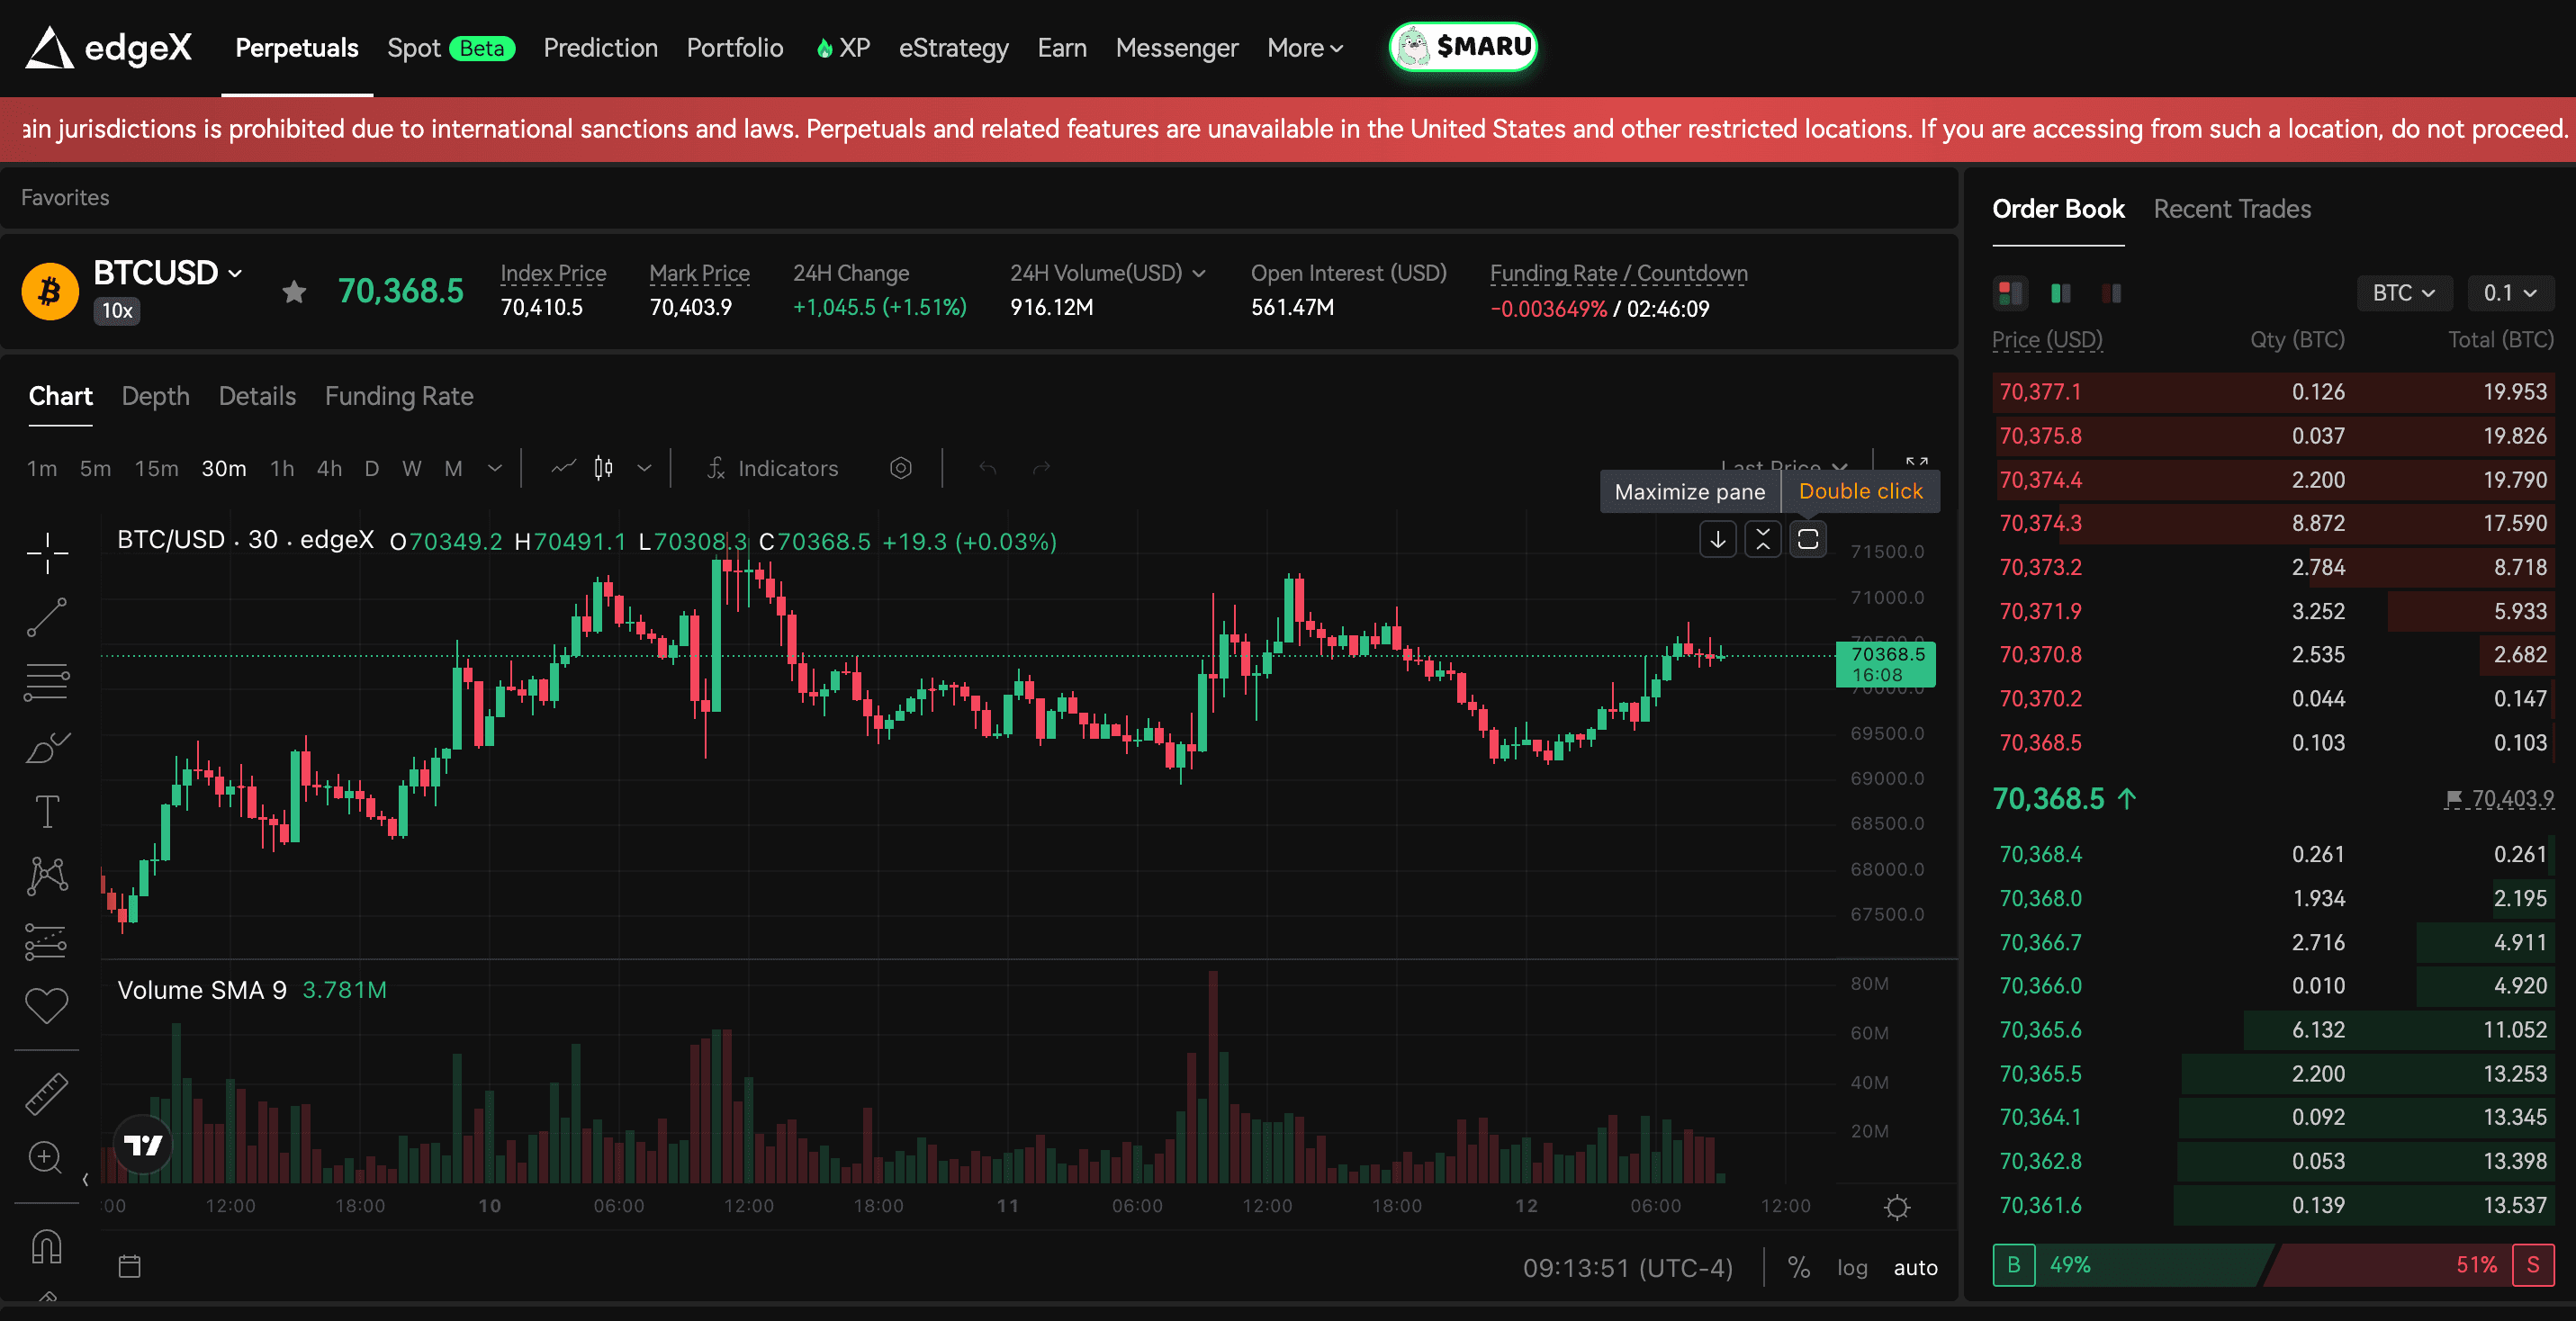
Task: Open the 0.1 price grouping dropdown
Action: click(x=2510, y=293)
